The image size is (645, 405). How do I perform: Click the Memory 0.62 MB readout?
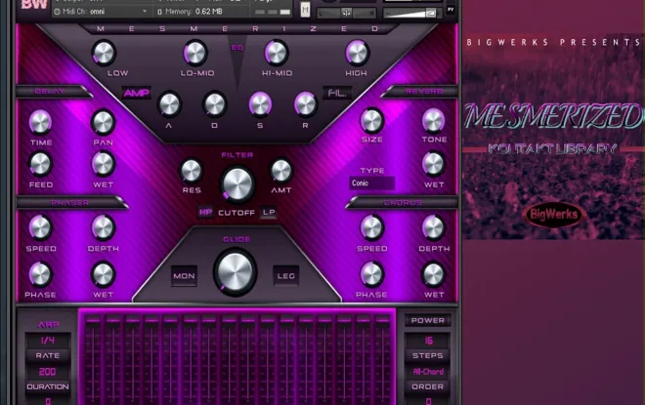(190, 12)
